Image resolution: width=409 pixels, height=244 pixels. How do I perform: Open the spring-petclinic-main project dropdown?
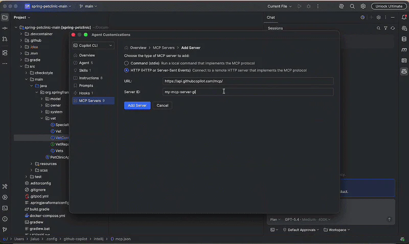48,6
